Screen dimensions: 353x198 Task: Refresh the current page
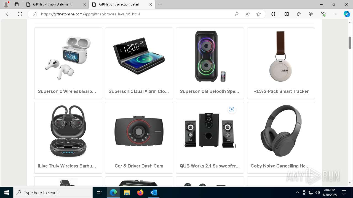[x=20, y=14]
